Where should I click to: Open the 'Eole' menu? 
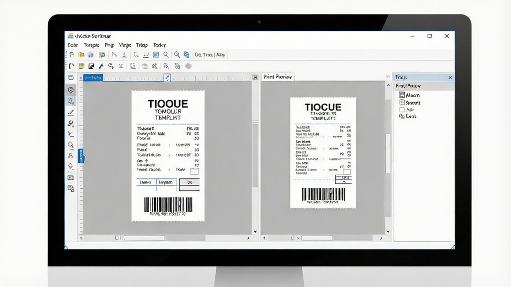pyautogui.click(x=73, y=45)
